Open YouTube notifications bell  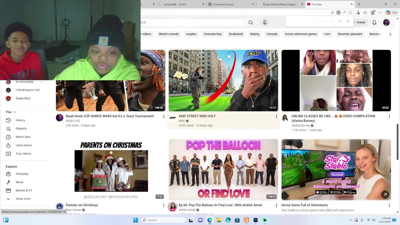click(x=374, y=22)
